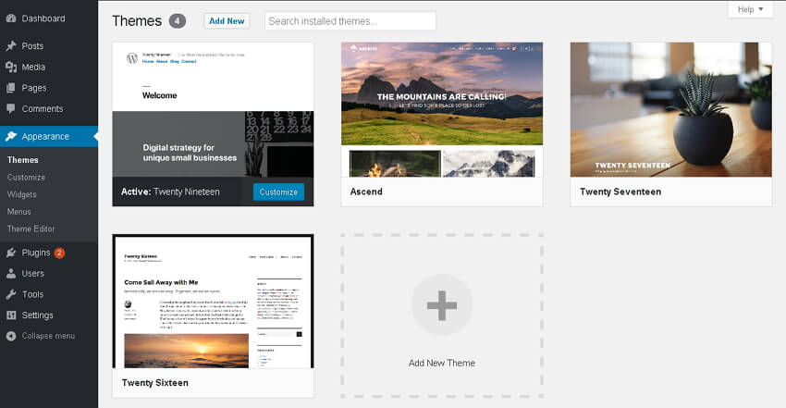Viewport: 786px width, 408px height.
Task: Open Comments via speech bubble icon
Action: coord(10,109)
